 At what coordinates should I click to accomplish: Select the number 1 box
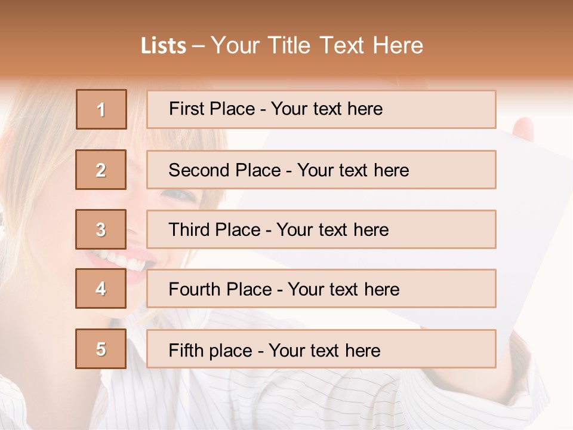(x=101, y=109)
